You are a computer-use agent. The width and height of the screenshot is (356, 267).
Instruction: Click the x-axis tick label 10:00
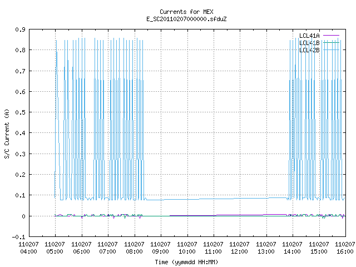point(187,251)
